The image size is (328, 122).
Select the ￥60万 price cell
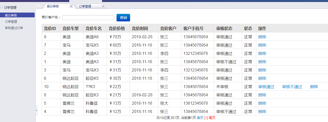(x=118, y=45)
